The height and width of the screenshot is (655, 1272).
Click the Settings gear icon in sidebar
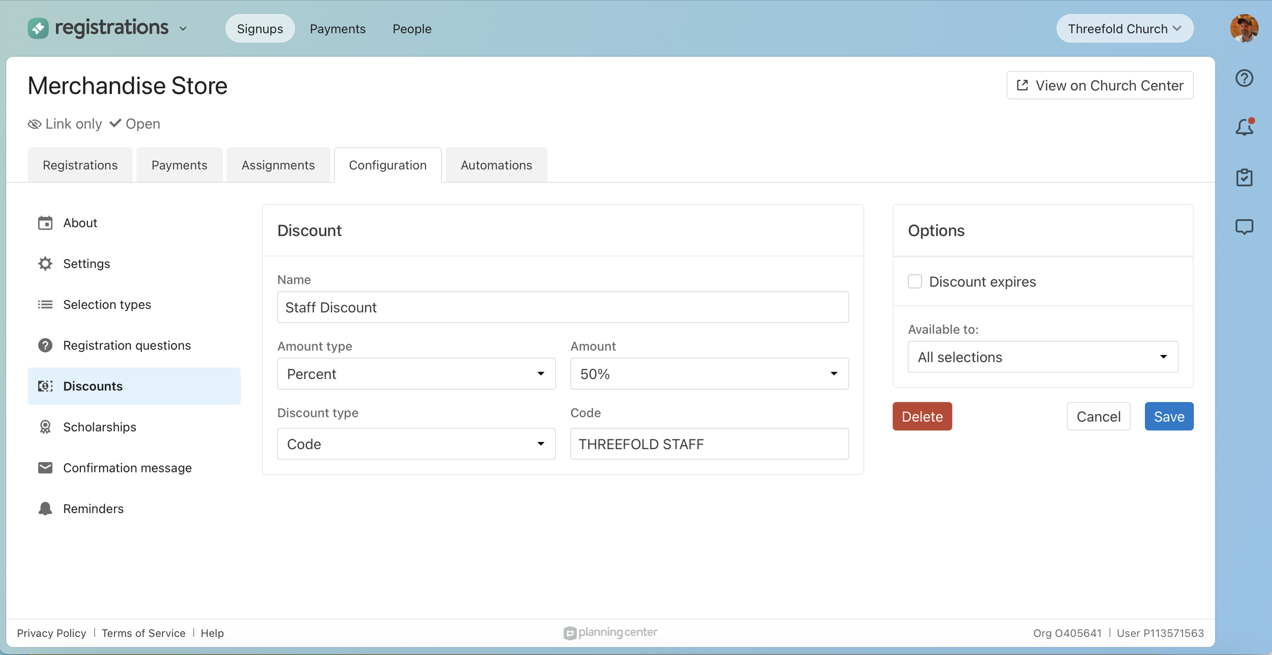point(45,263)
